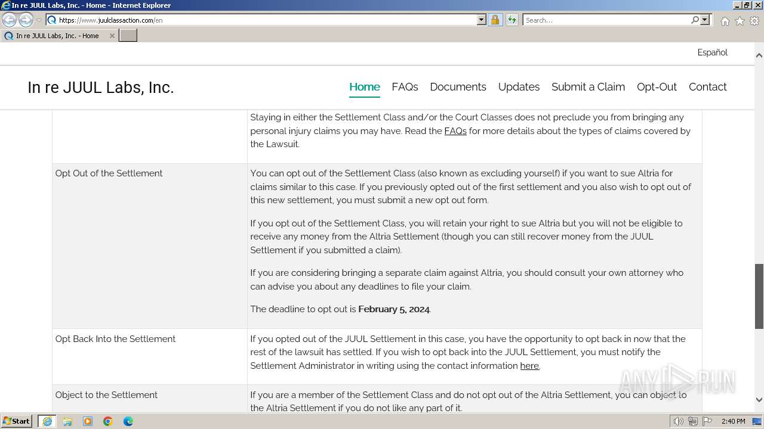Close the In re JUUL Labs tab
The width and height of the screenshot is (764, 429).
112,36
